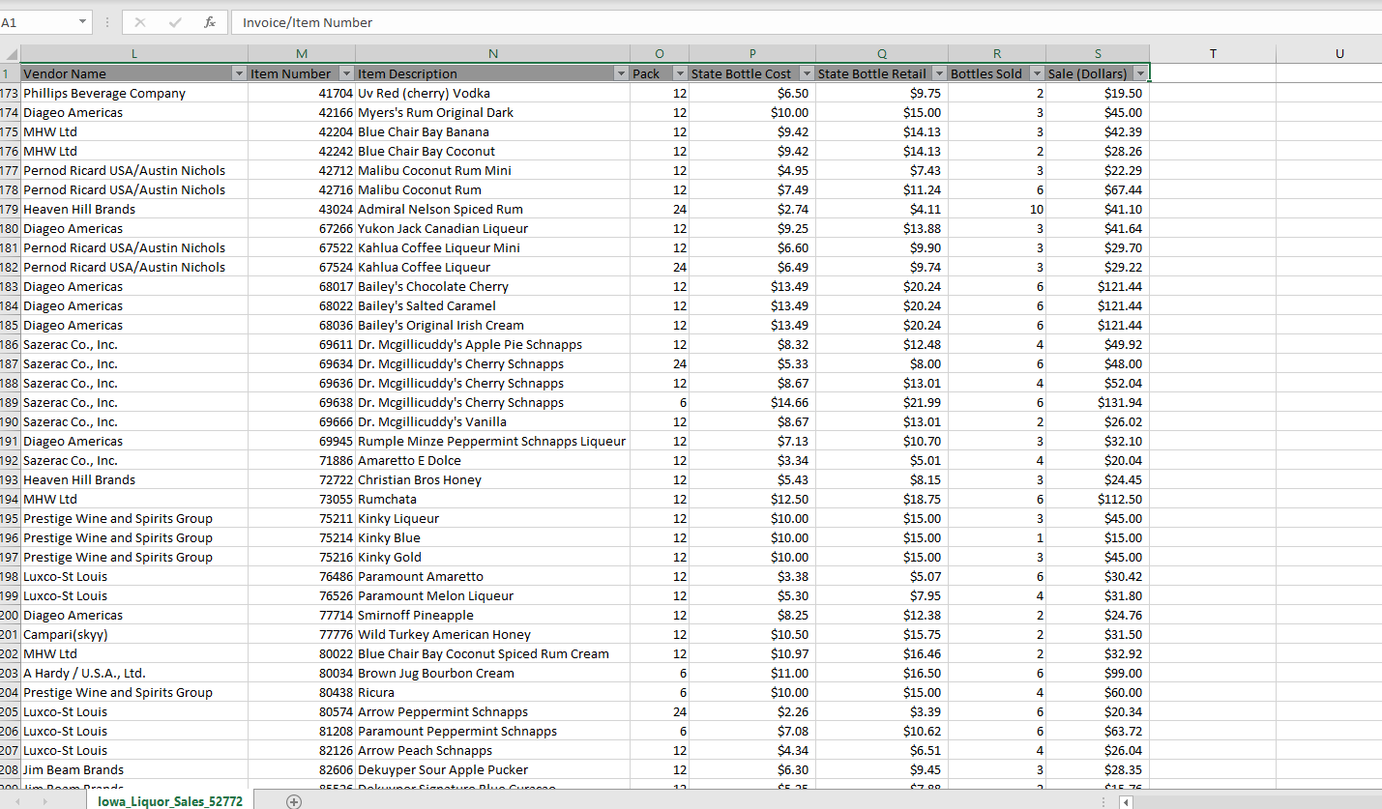Open the Bottles Sold filter dropdown
The image size is (1382, 809).
point(1038,73)
